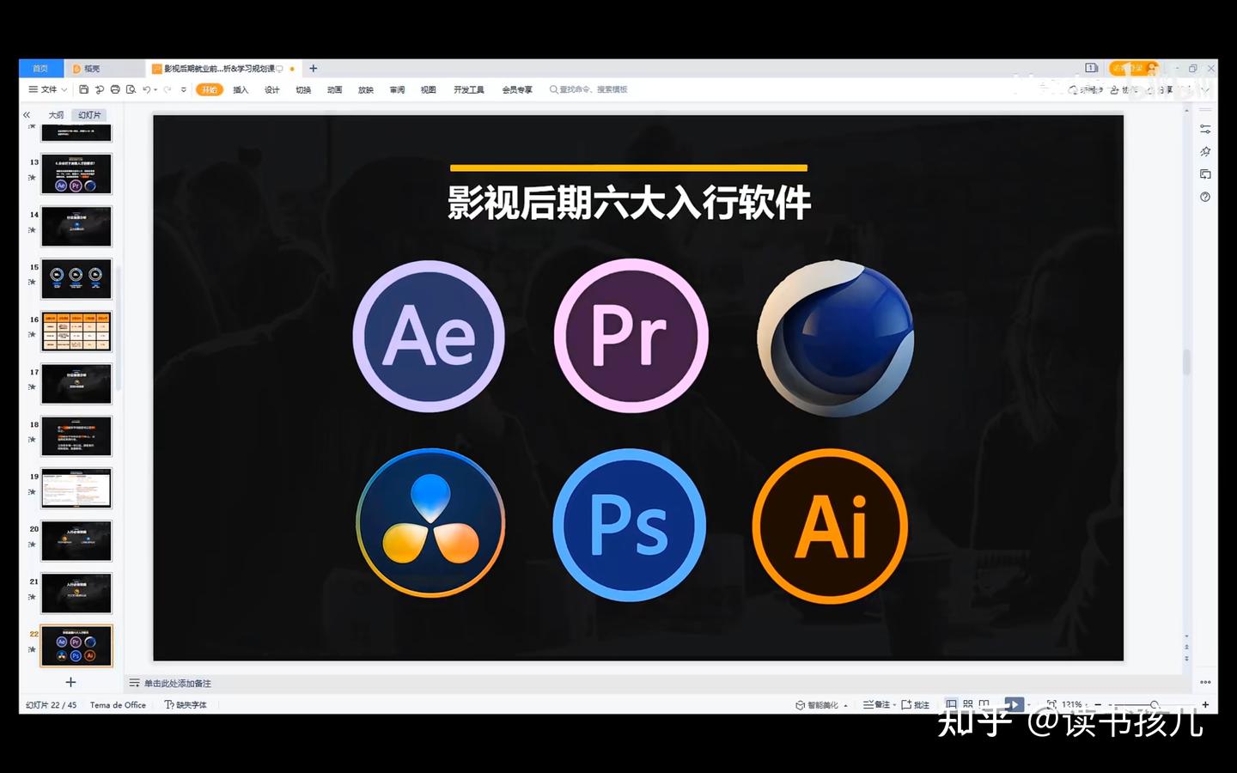Select slide 16 thumbnail in the panel
The width and height of the screenshot is (1237, 773).
coord(76,331)
